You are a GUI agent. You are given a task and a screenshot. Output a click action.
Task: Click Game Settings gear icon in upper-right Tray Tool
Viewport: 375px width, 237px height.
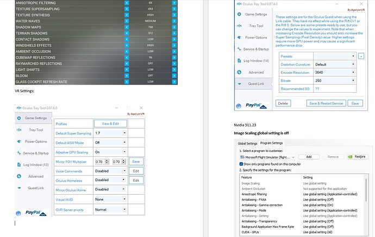coord(239,14)
